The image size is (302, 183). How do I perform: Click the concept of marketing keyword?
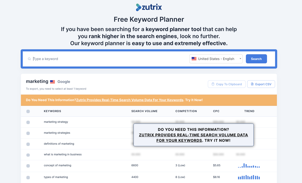[57, 165]
